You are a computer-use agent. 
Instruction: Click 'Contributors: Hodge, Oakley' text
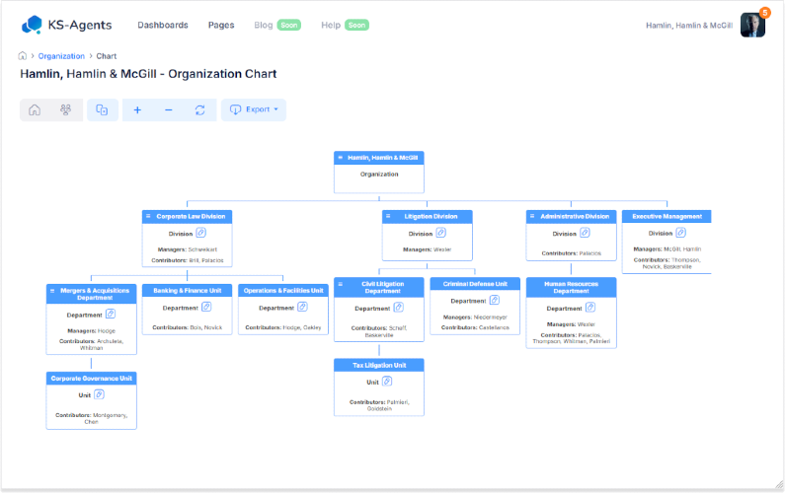(x=283, y=327)
